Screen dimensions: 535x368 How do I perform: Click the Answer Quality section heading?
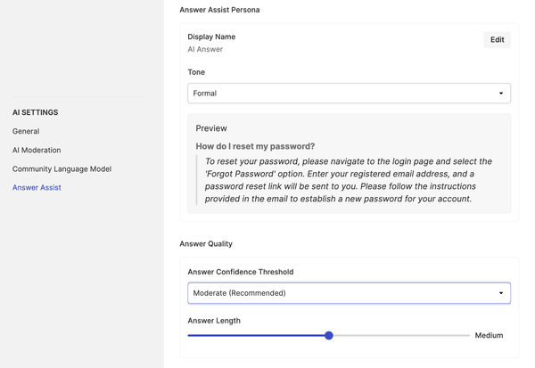tap(206, 244)
